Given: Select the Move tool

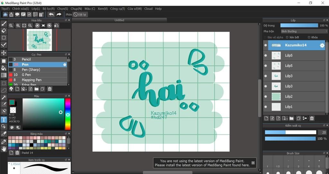Looking at the screenshot, I should pyautogui.click(x=4, y=53).
